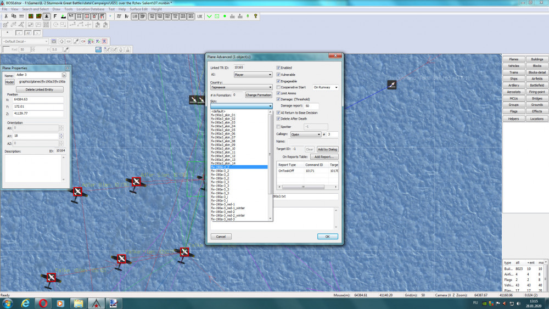549x309 pixels.
Task: Toggle the Limit Ammo checkbox
Action: [279, 93]
